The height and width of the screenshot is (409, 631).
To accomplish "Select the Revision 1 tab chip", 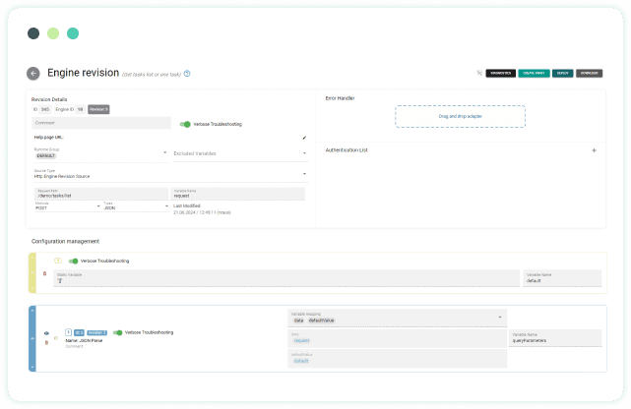I will coord(98,109).
